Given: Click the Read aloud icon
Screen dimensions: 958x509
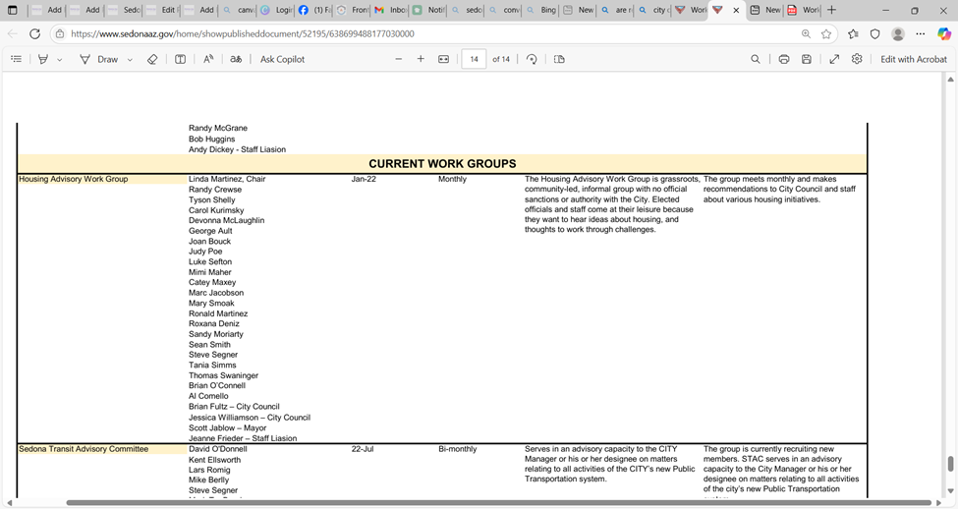Looking at the screenshot, I should pyautogui.click(x=208, y=59).
